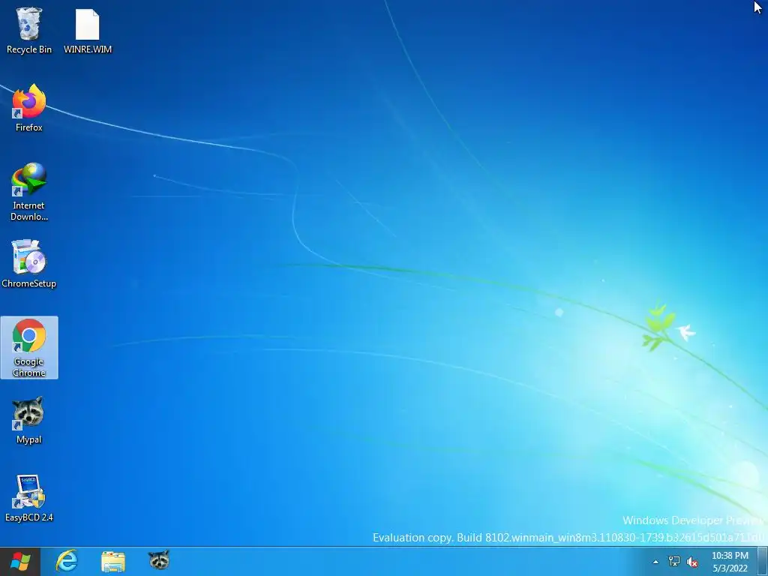The image size is (768, 576).
Task: Show hidden system tray icons arrow
Action: point(655,562)
